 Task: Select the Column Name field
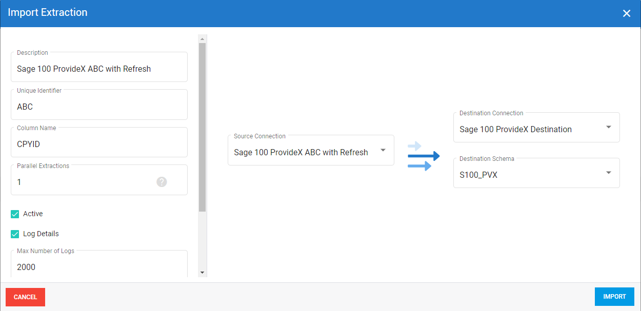coord(99,144)
